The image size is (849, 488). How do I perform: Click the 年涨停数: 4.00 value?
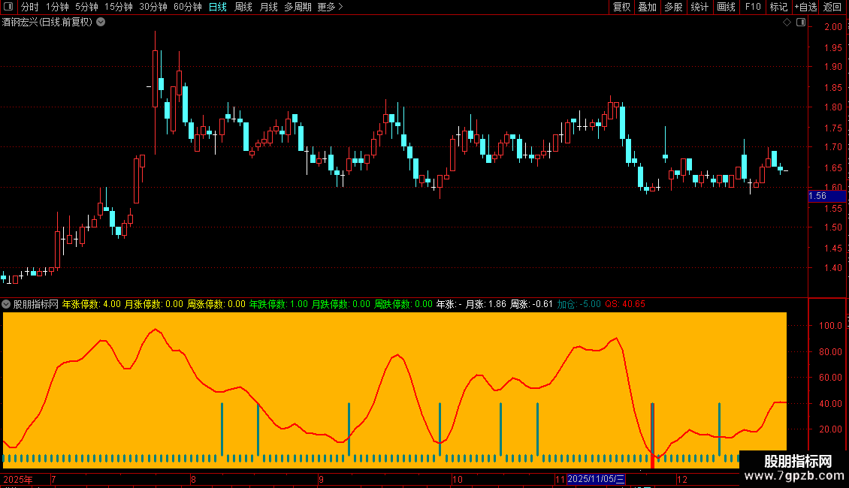coord(92,304)
